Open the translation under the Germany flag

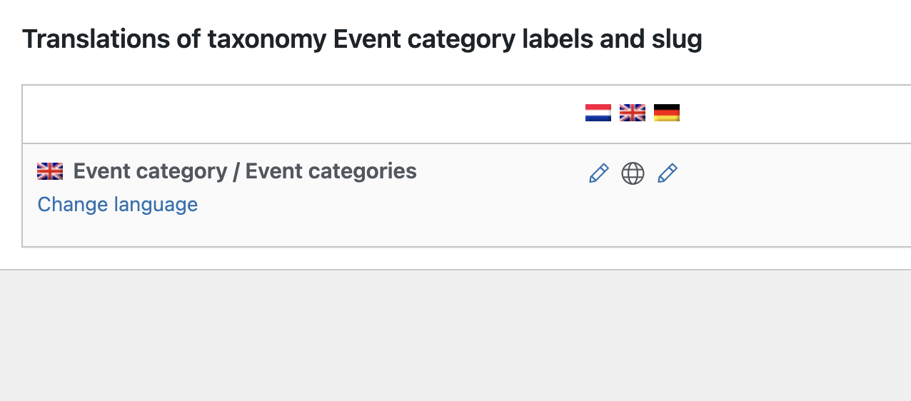pos(667,173)
